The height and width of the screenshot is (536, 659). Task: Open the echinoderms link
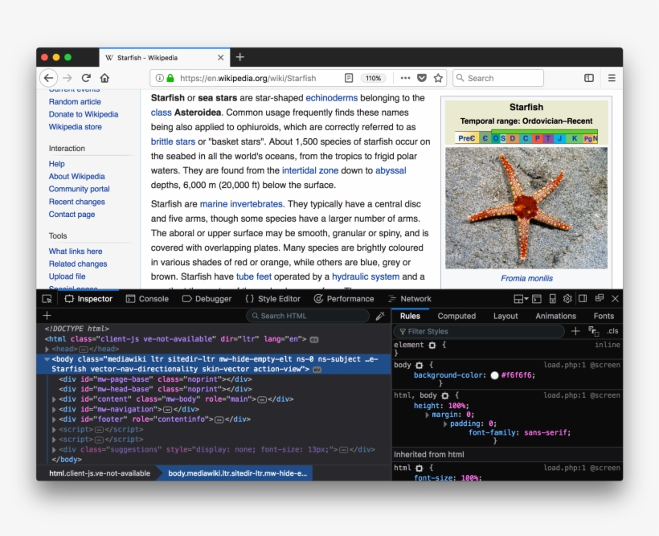click(x=332, y=98)
